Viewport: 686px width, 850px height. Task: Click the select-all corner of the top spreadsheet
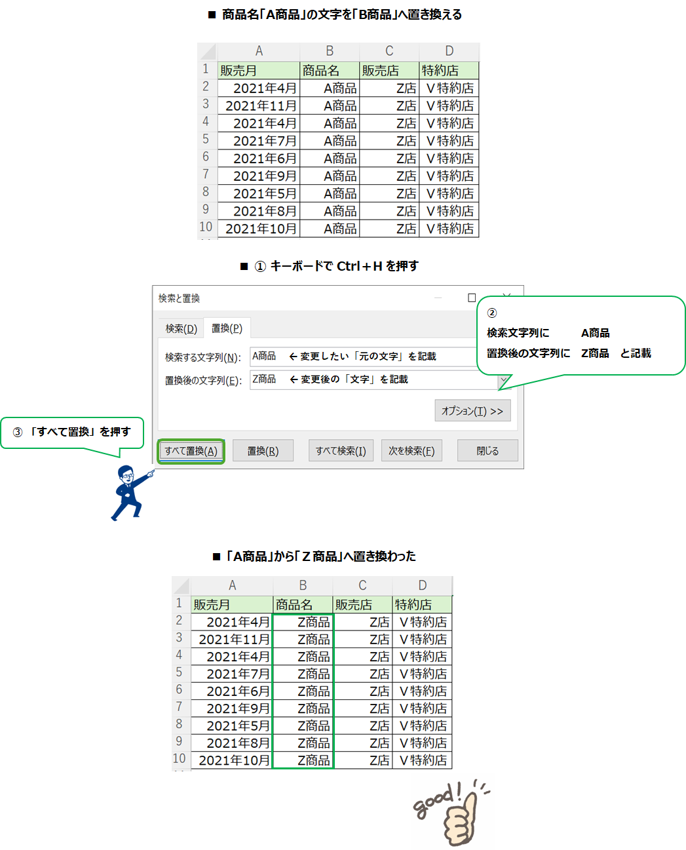pos(207,52)
